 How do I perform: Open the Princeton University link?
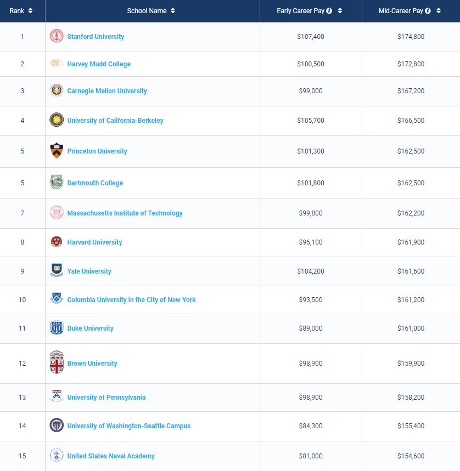tap(97, 151)
